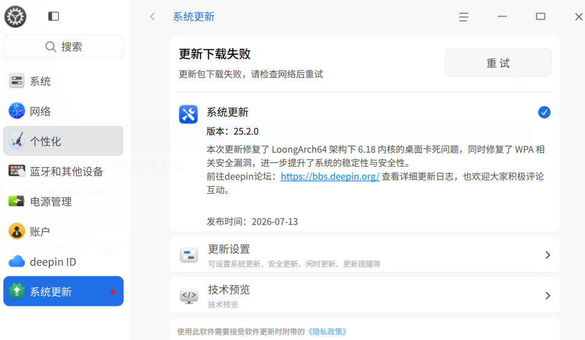Image resolution: width=585 pixels, height=340 pixels.
Task: Click the 发布时间：2026-07-13 text
Action: pos(252,221)
